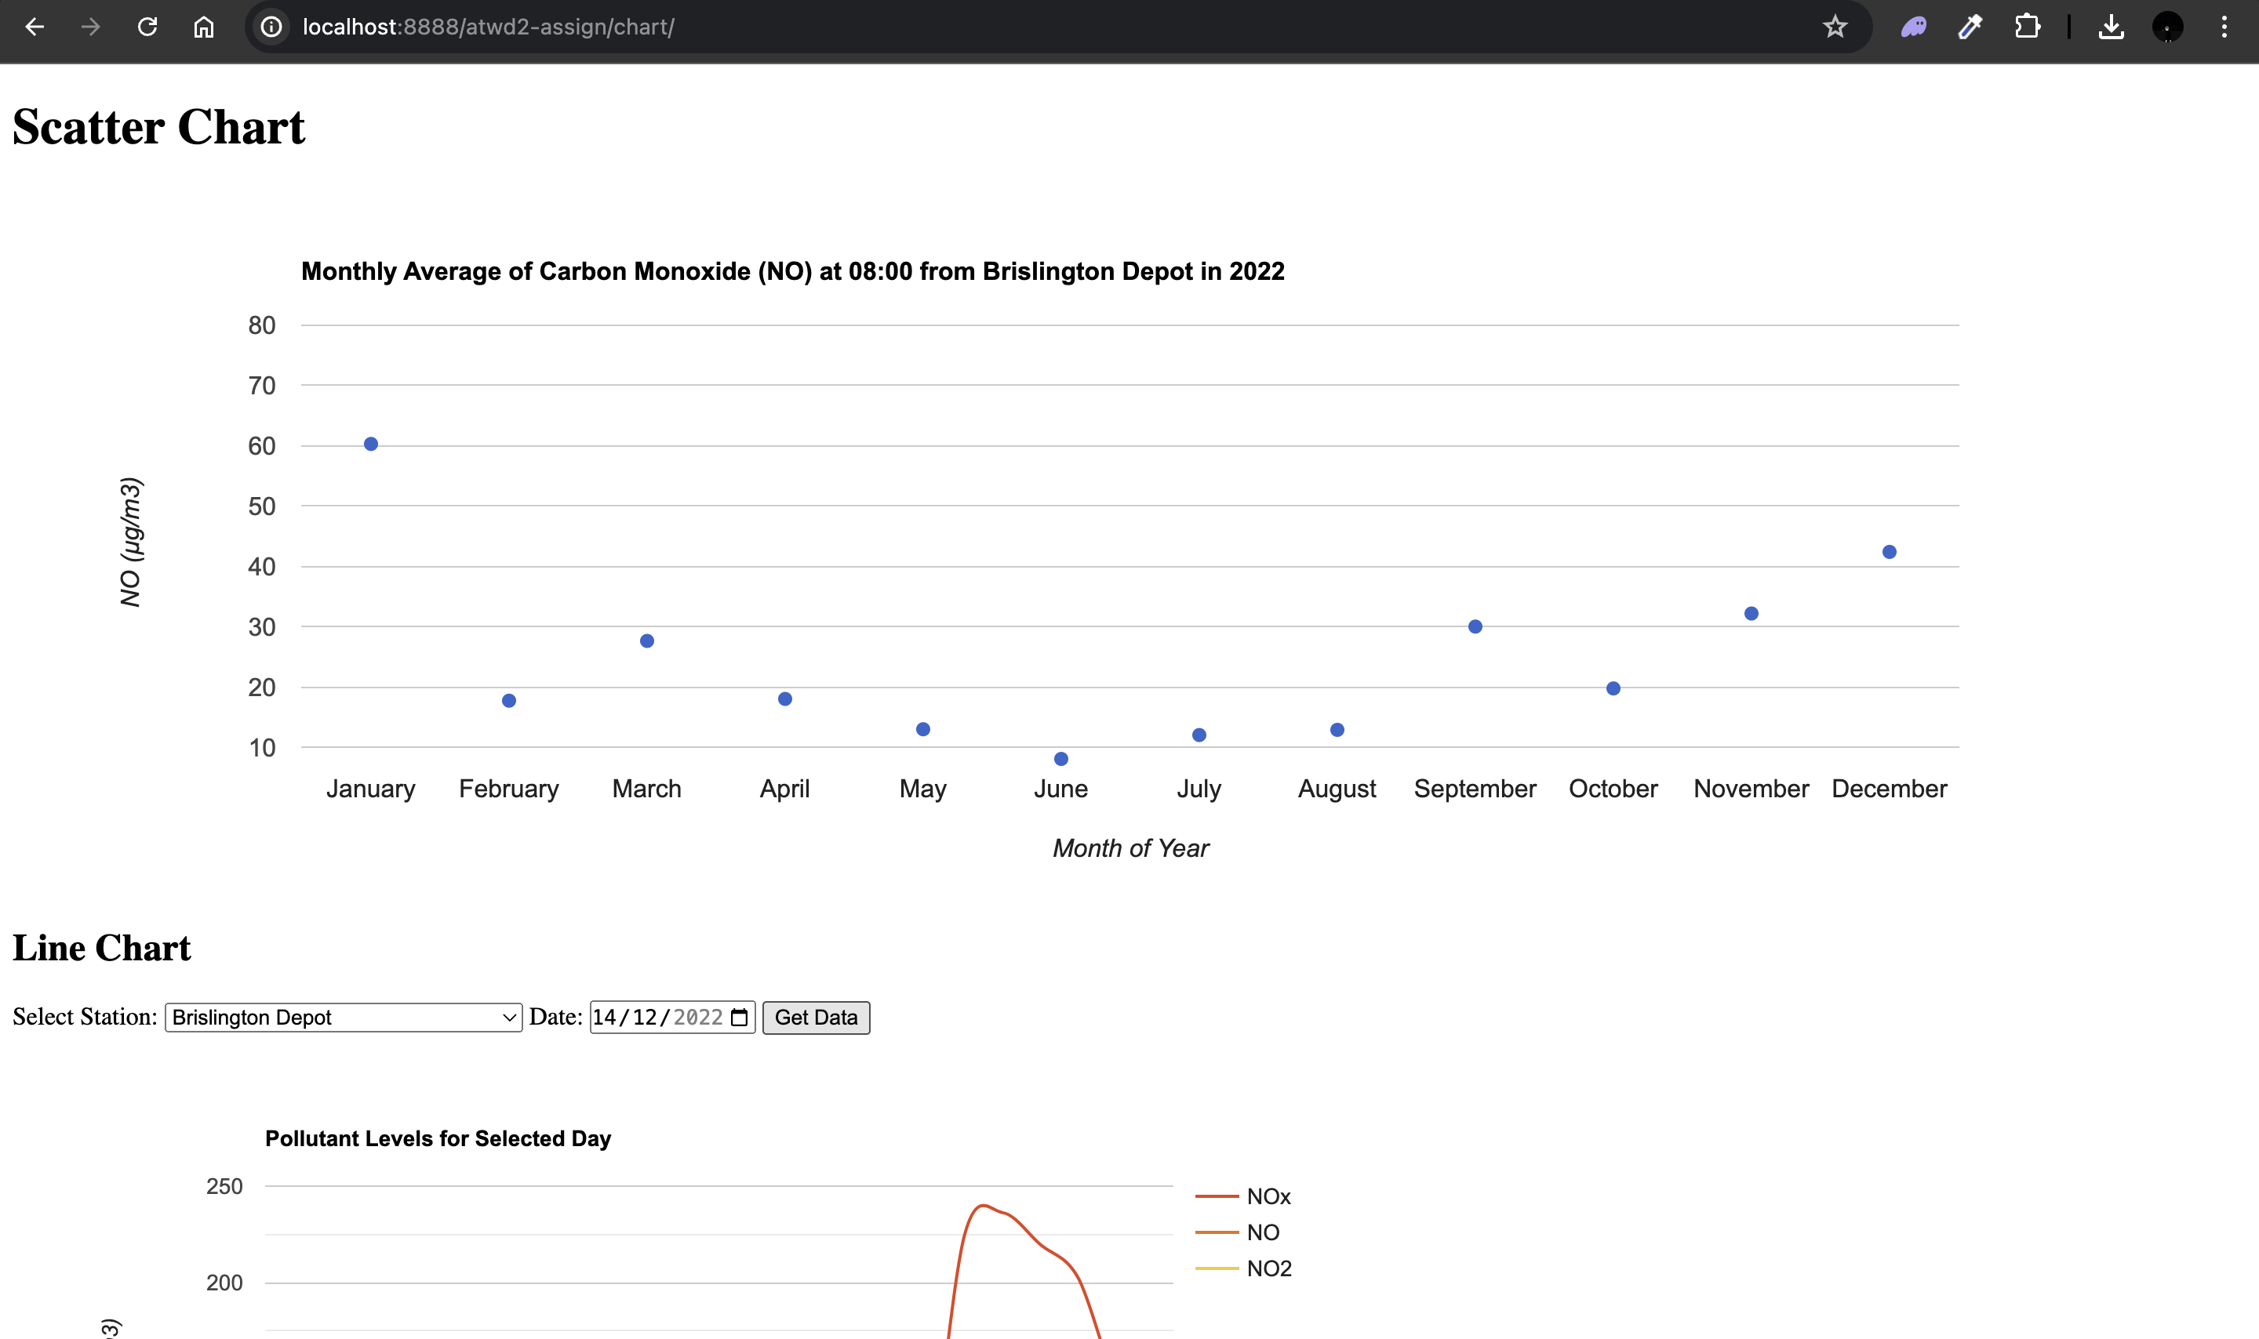Open the profile avatar menu

pyautogui.click(x=2167, y=27)
